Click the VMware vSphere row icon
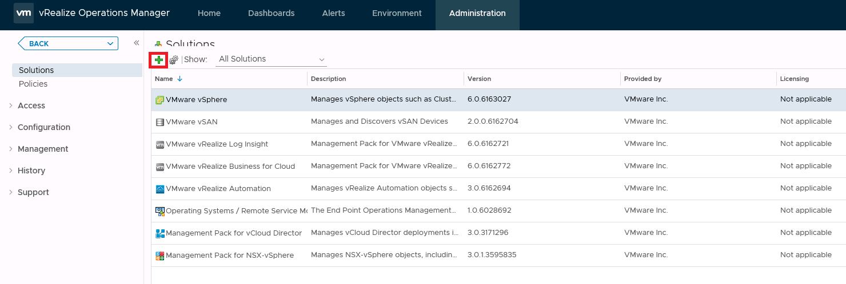 (160, 100)
